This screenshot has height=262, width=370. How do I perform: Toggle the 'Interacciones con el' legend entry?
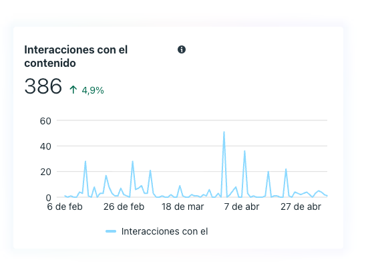(x=157, y=231)
